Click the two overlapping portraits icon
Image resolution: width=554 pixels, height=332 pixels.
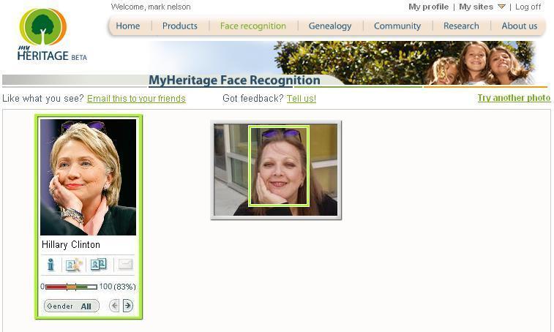[98, 264]
